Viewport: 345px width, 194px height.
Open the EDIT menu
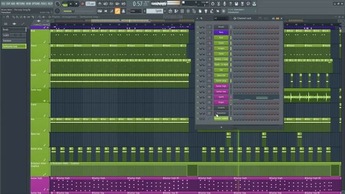click(9, 4)
